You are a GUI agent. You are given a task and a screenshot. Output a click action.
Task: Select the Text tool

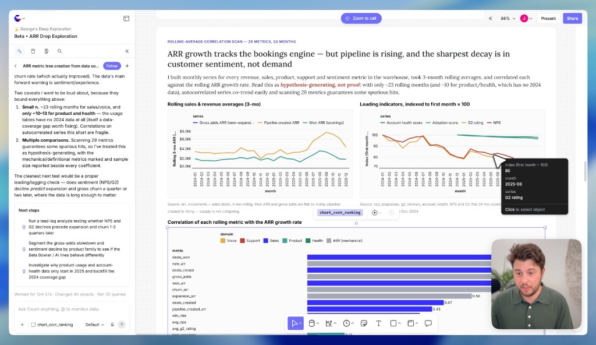(378, 323)
